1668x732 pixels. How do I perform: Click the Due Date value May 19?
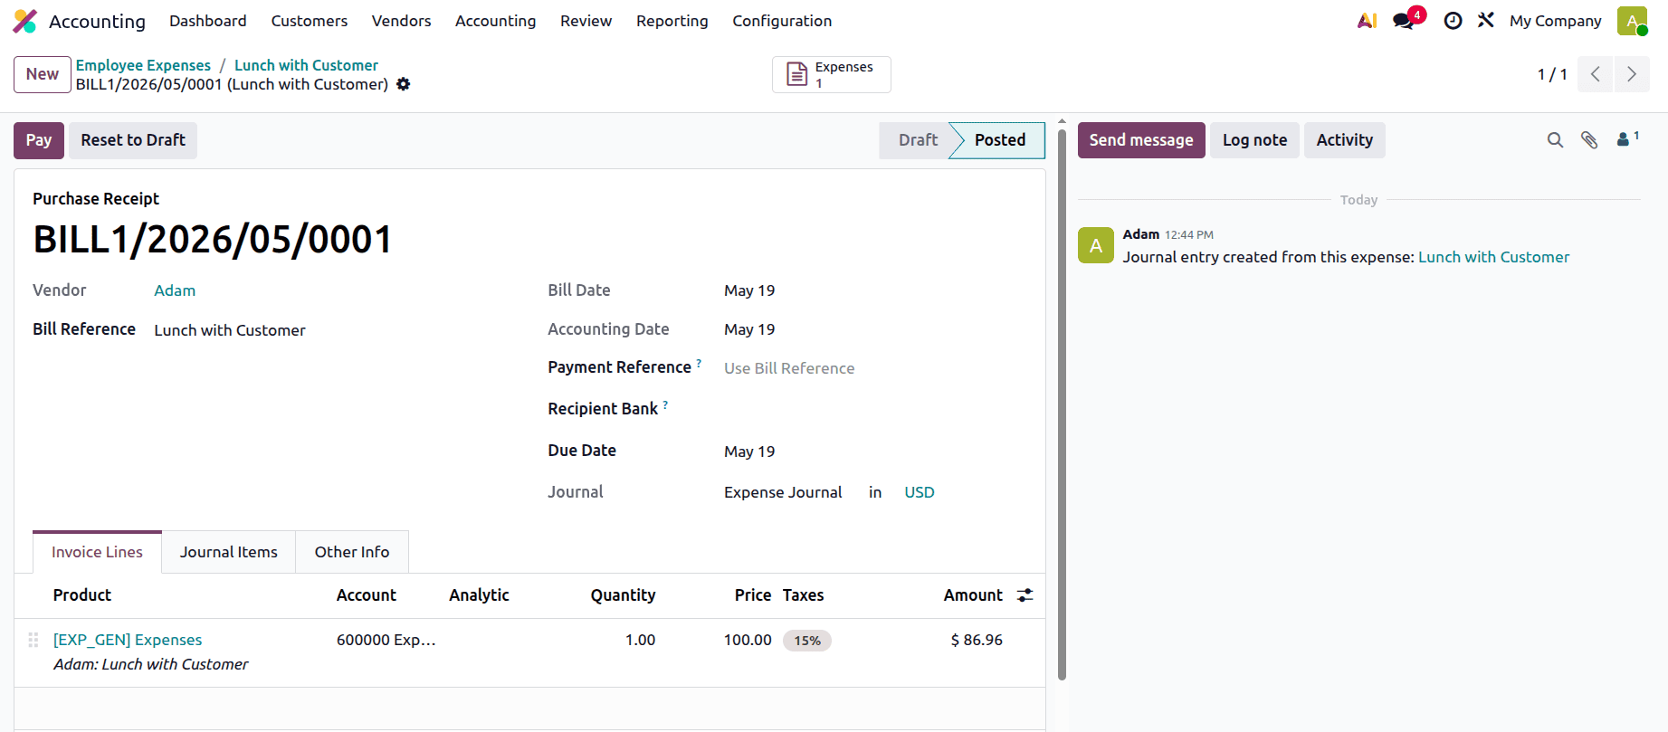point(749,452)
